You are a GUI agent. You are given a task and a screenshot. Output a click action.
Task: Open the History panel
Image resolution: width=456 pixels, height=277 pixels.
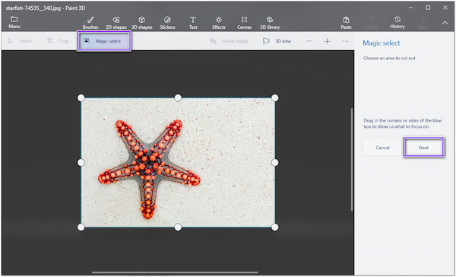coord(397,23)
